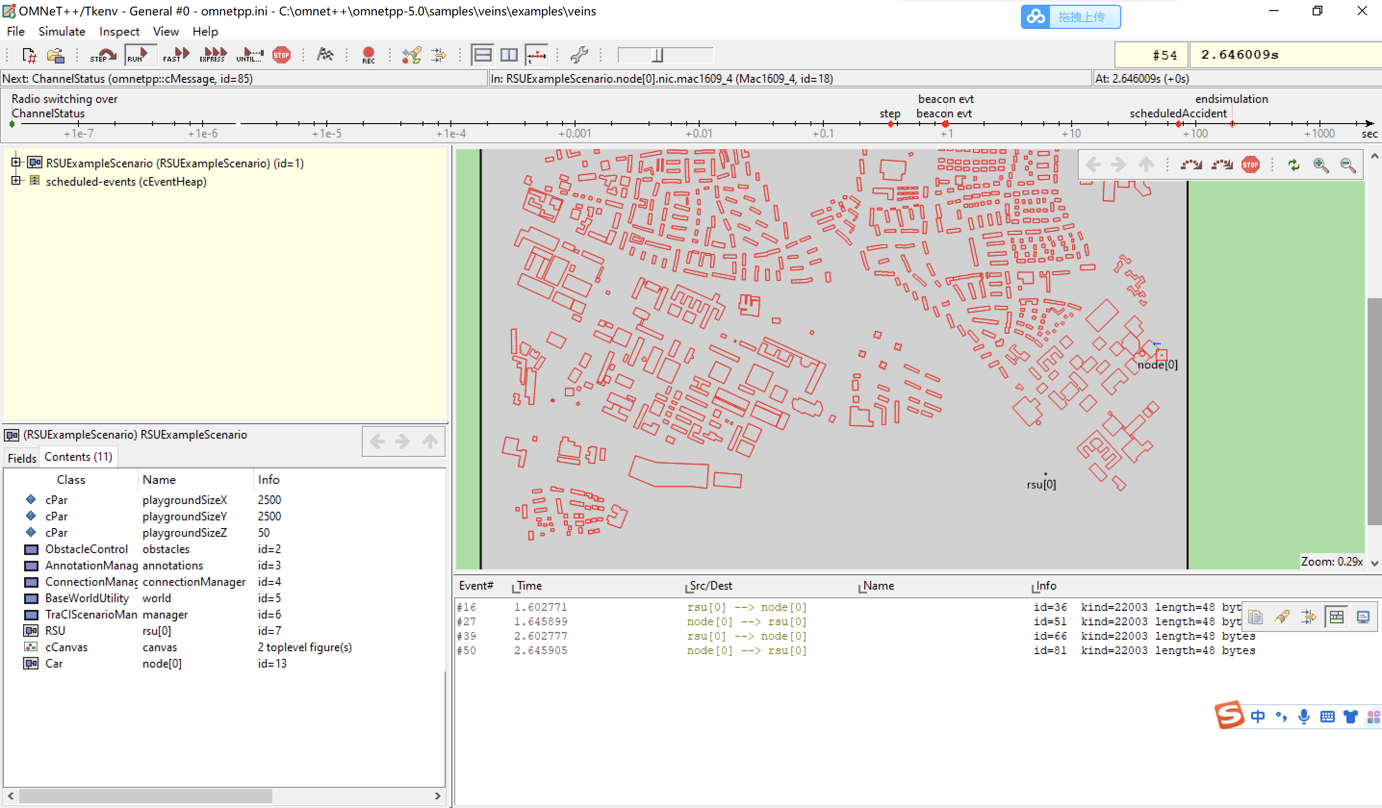Zoom out on the network canvas
Viewport: 1382px width, 808px height.
[x=1347, y=165]
